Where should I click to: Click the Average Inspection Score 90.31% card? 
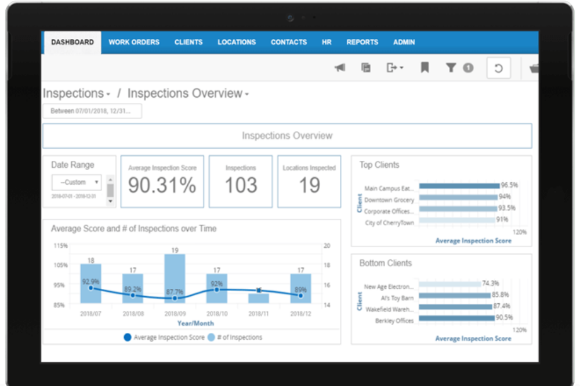(162, 182)
